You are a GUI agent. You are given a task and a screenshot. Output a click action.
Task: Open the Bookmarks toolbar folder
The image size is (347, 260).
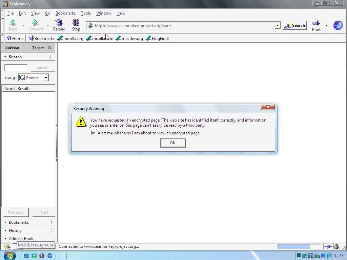[x=41, y=38]
